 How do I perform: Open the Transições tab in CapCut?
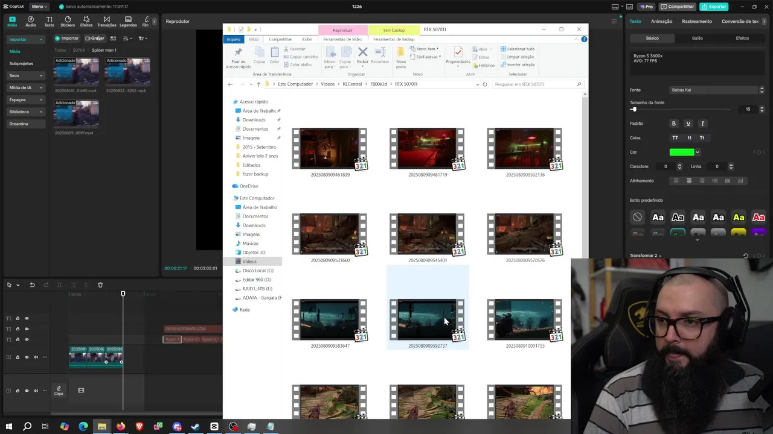(x=107, y=21)
